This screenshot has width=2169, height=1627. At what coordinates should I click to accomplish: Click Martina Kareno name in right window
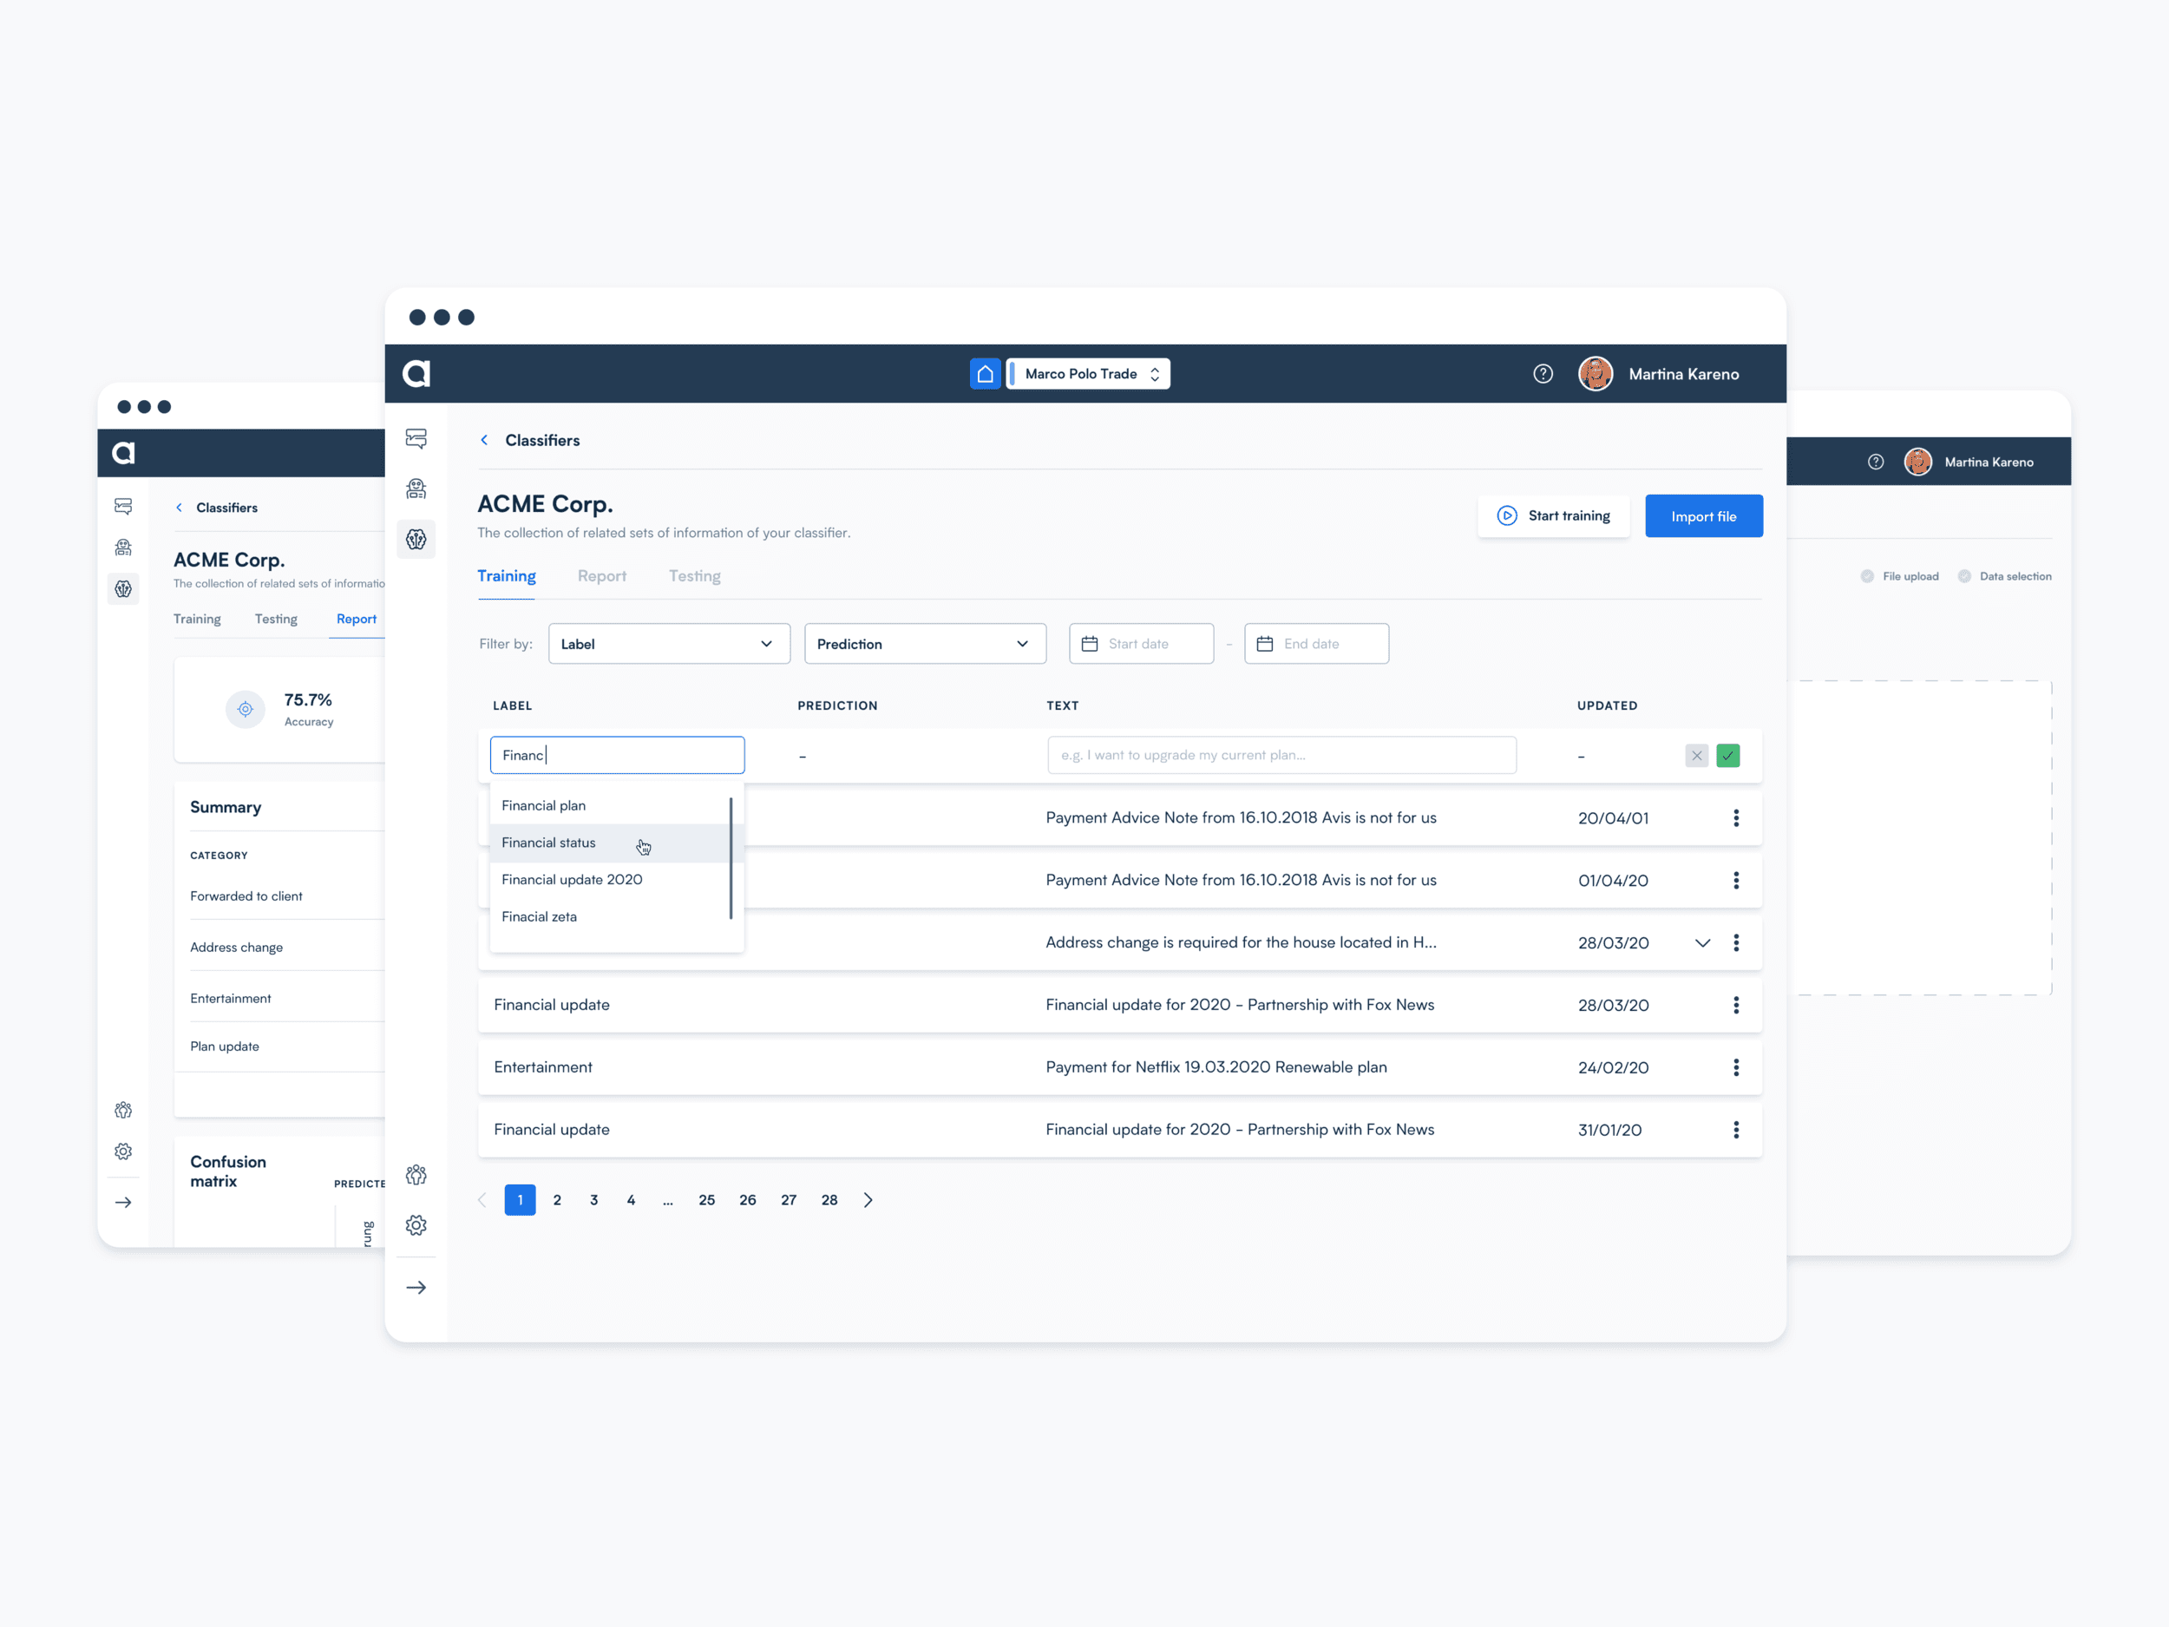click(1989, 462)
